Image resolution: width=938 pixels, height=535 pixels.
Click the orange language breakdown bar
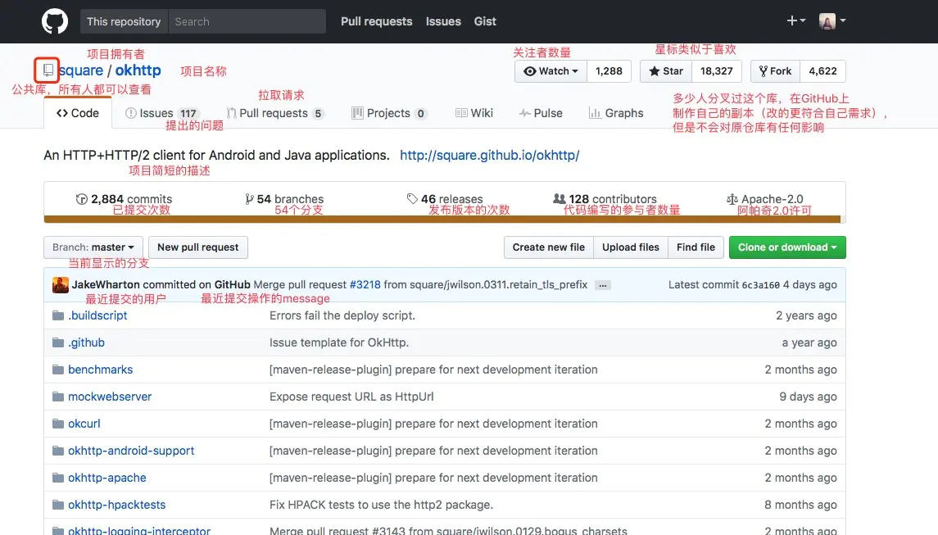click(442, 219)
